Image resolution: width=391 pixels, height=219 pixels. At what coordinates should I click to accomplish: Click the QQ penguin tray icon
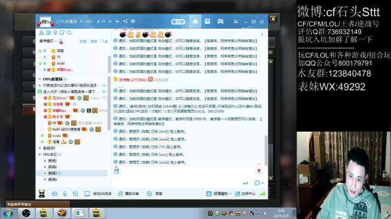coord(231,214)
